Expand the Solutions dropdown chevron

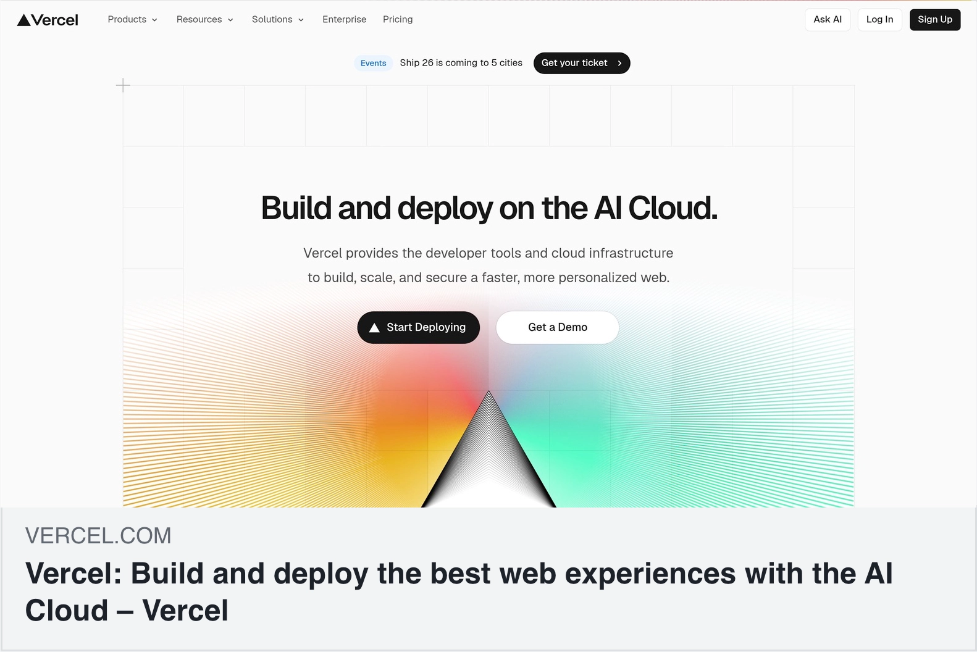(301, 20)
